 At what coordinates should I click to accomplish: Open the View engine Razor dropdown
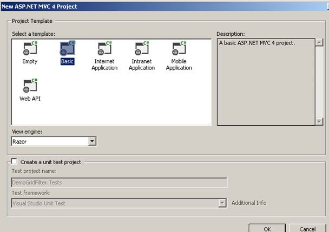[92, 141]
